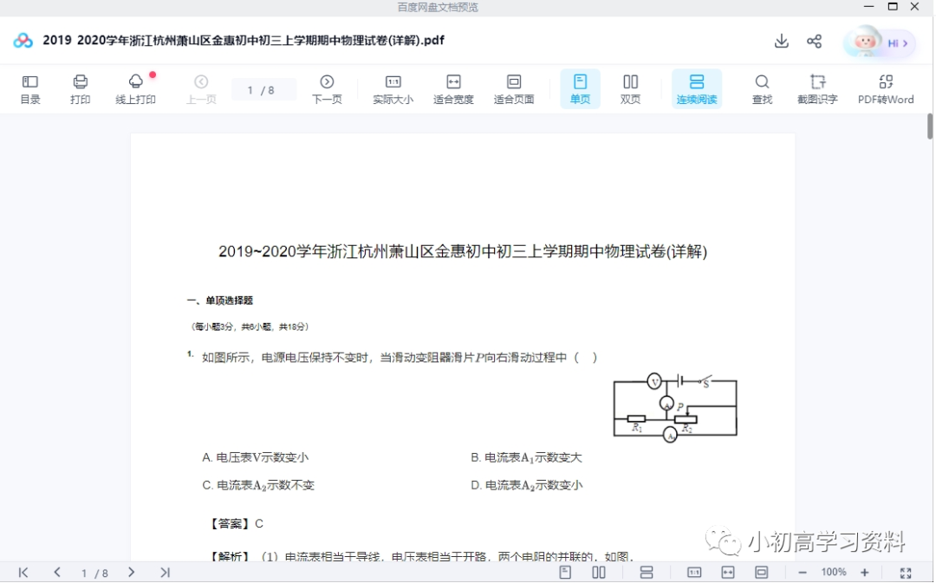Screen dimensions: 936x583
Task: Open the 查找 search tool
Action: tap(762, 89)
